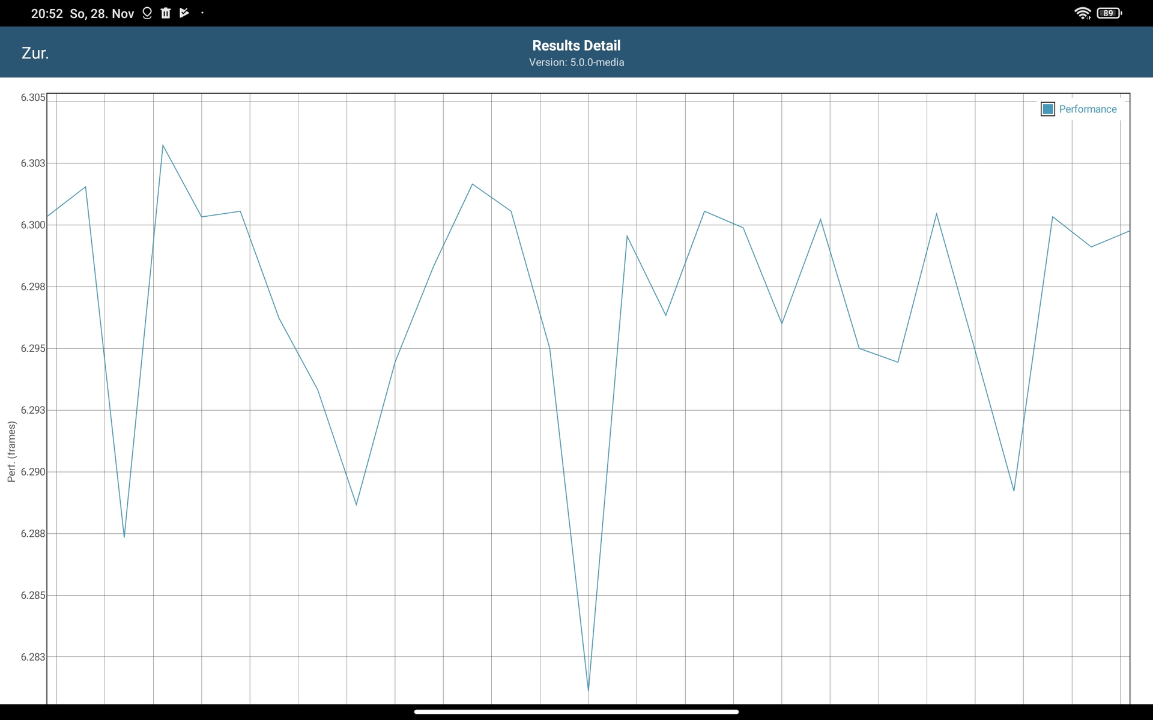
Task: Click the Performance legend label
Action: point(1088,109)
